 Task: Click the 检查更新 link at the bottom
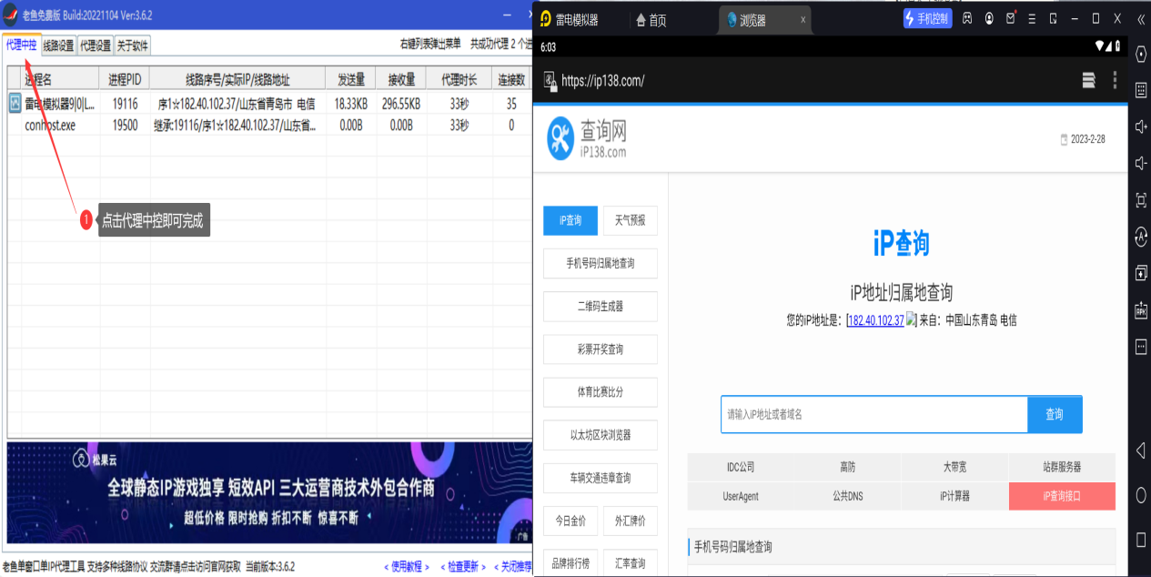click(x=462, y=567)
